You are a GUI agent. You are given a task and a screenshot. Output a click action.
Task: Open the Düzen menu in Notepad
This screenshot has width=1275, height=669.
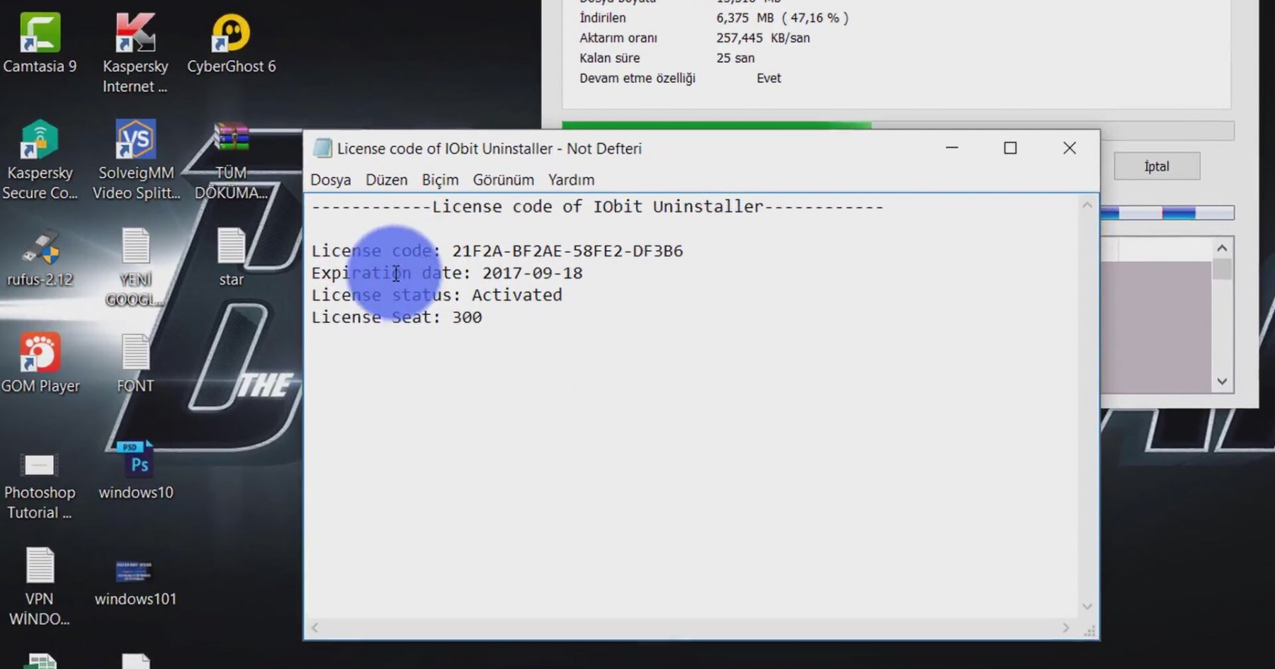(387, 180)
